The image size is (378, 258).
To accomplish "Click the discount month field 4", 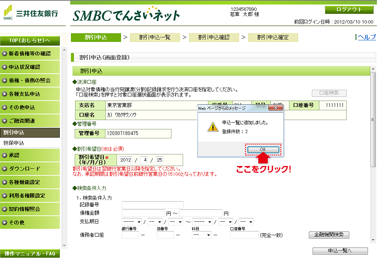I will click(145, 160).
